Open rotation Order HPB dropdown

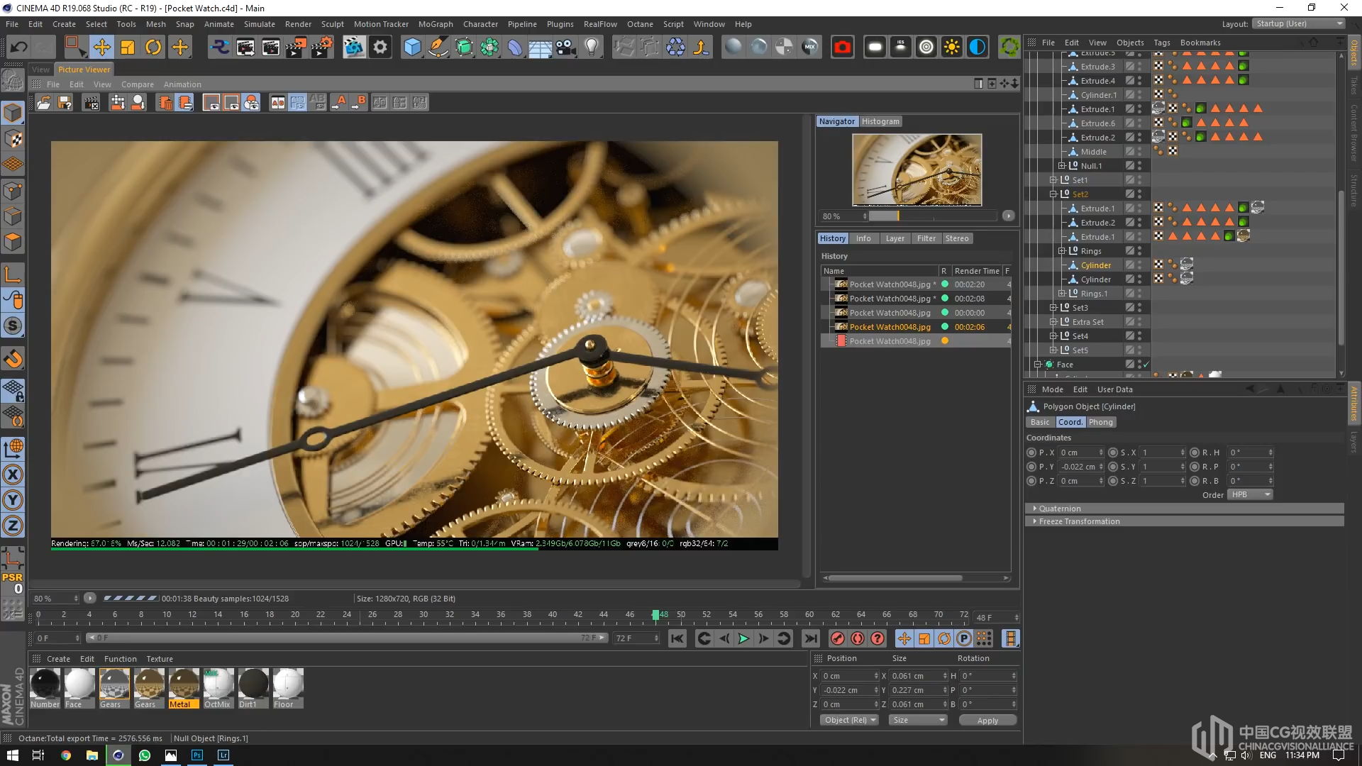(1251, 494)
